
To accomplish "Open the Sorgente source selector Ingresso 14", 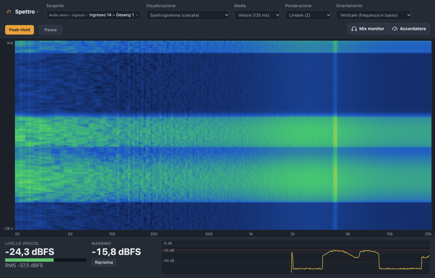I will point(94,15).
